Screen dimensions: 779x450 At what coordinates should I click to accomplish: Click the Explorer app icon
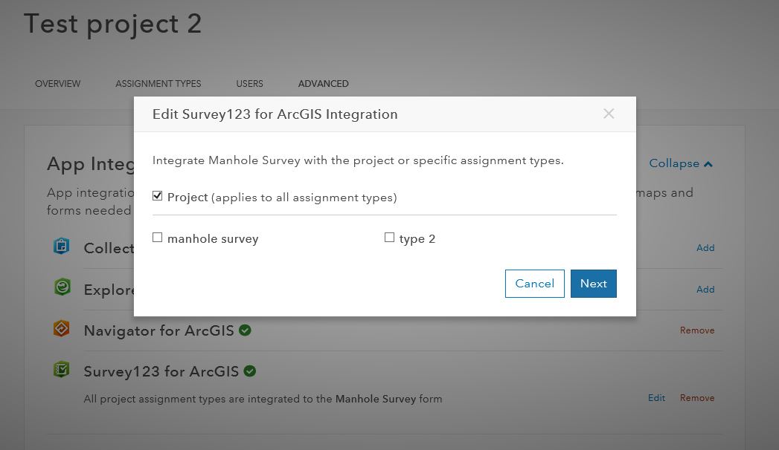click(x=62, y=287)
